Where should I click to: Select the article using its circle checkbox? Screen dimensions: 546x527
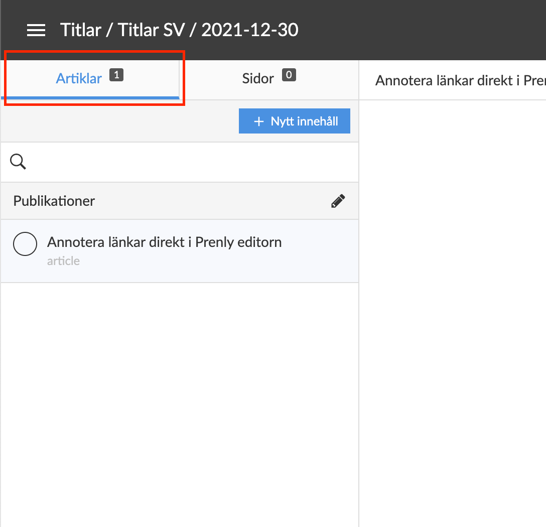(25, 244)
